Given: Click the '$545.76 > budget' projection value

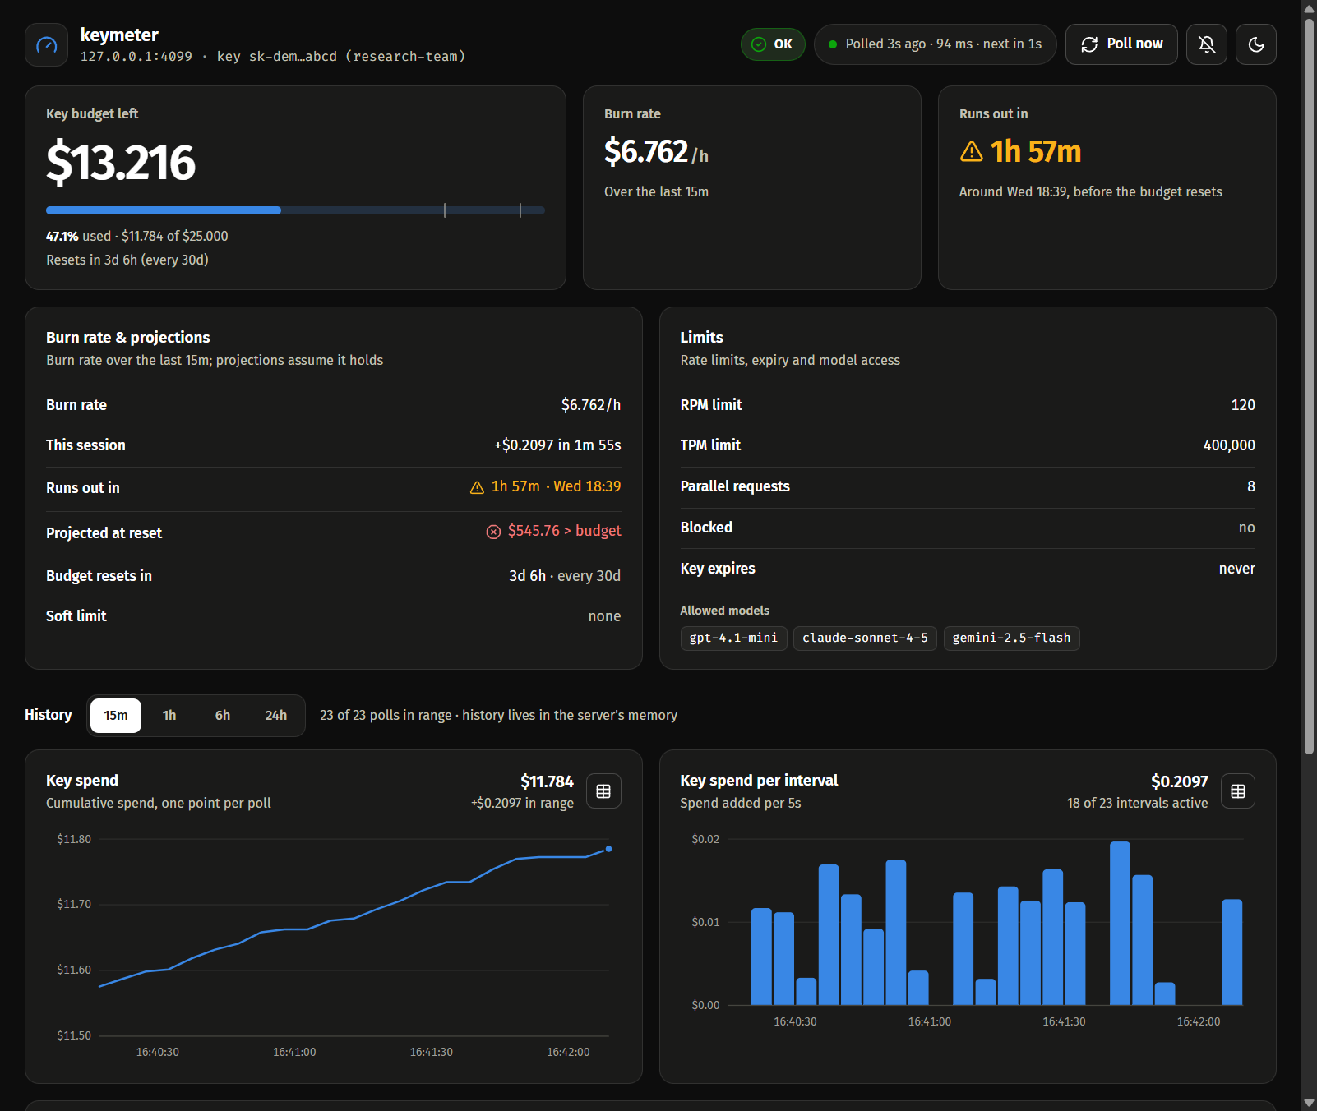Looking at the screenshot, I should pyautogui.click(x=564, y=531).
